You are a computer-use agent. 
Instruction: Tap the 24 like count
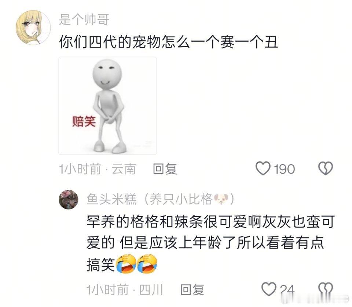click(287, 290)
